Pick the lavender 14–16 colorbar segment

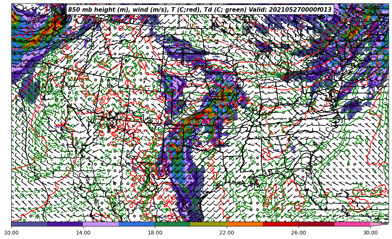pyautogui.click(x=101, y=224)
